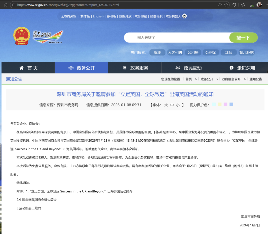
Task: Select the hot search tag 公积金
Action: 211,53
